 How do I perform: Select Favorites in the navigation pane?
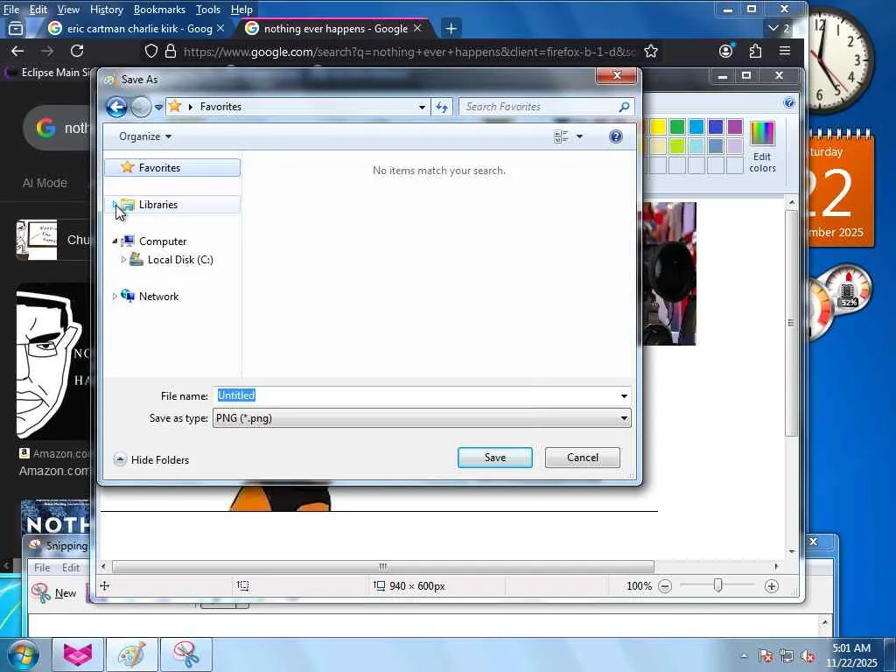click(x=172, y=167)
